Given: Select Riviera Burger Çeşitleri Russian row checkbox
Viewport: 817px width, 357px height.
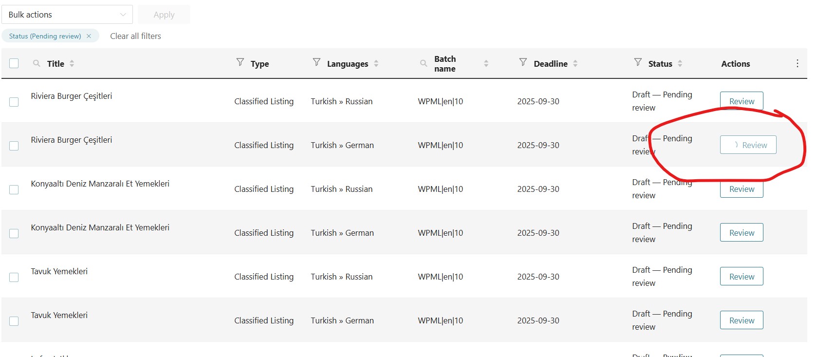Looking at the screenshot, I should [x=14, y=102].
